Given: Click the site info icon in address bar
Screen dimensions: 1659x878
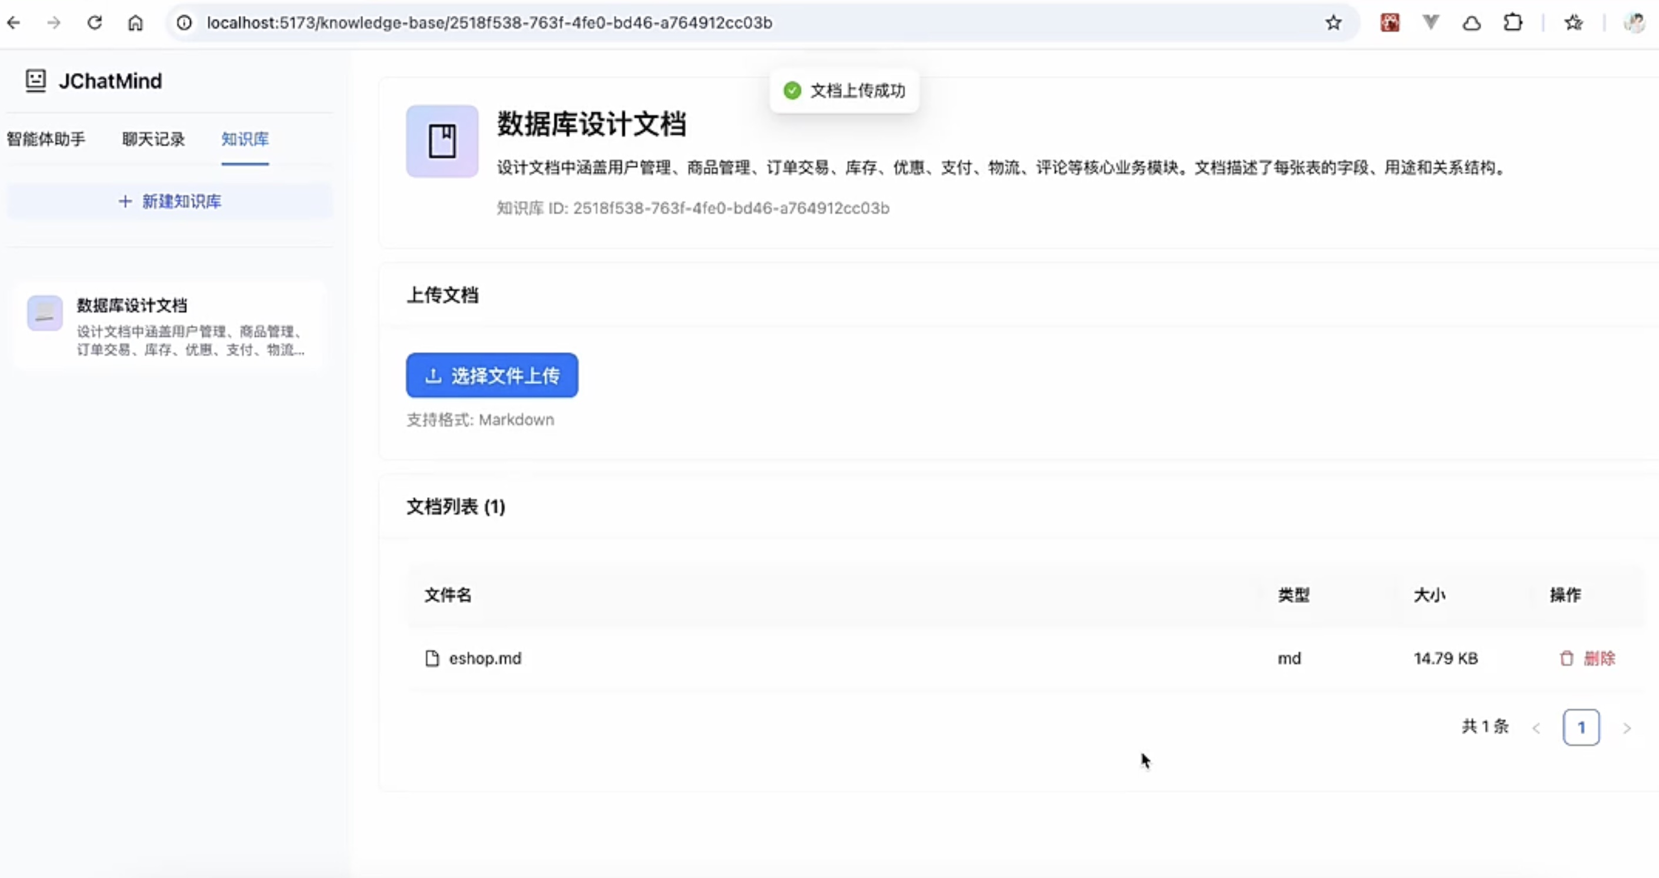Looking at the screenshot, I should pyautogui.click(x=184, y=23).
